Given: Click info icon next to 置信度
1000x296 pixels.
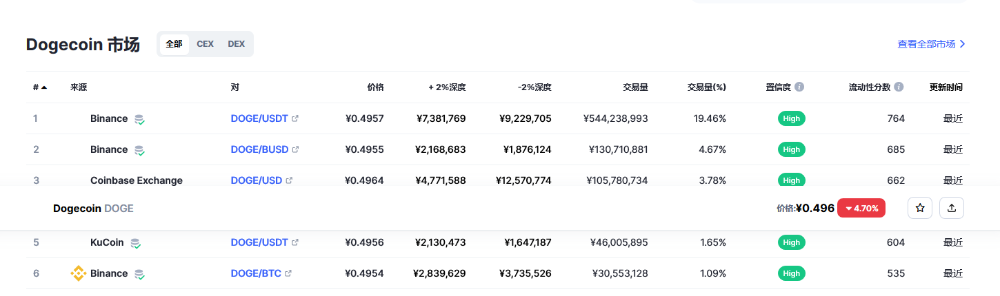Looking at the screenshot, I should [x=799, y=87].
